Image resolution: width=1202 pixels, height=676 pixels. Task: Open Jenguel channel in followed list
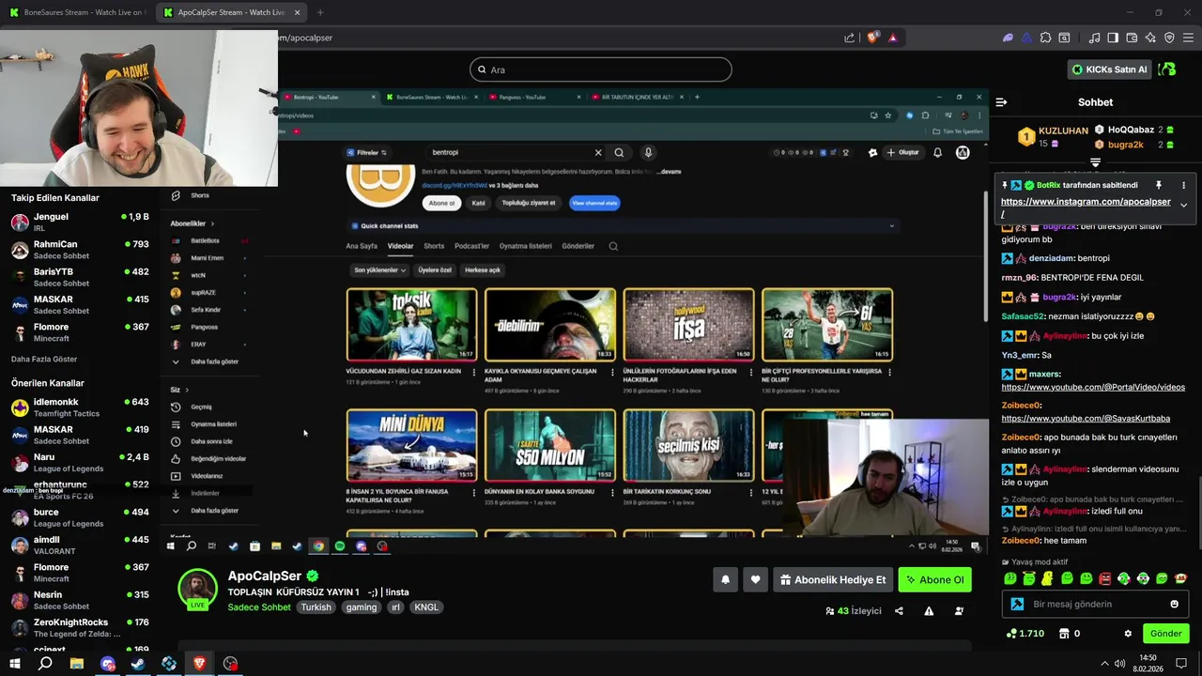80,223
